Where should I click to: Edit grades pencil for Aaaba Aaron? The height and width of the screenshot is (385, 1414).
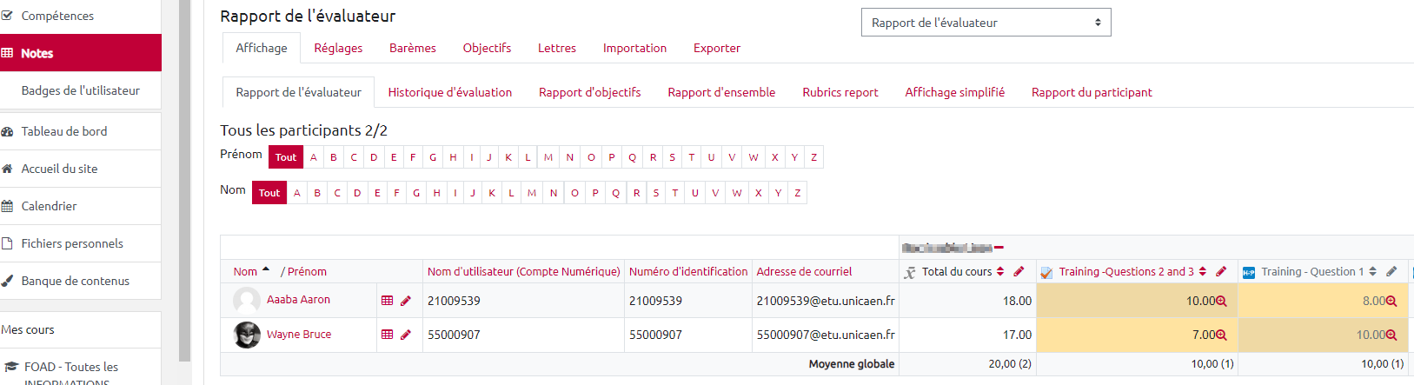point(405,301)
